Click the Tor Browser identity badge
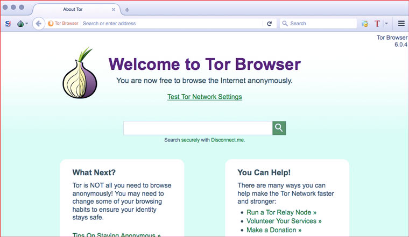Screen dimensions: 409x237 (63, 24)
